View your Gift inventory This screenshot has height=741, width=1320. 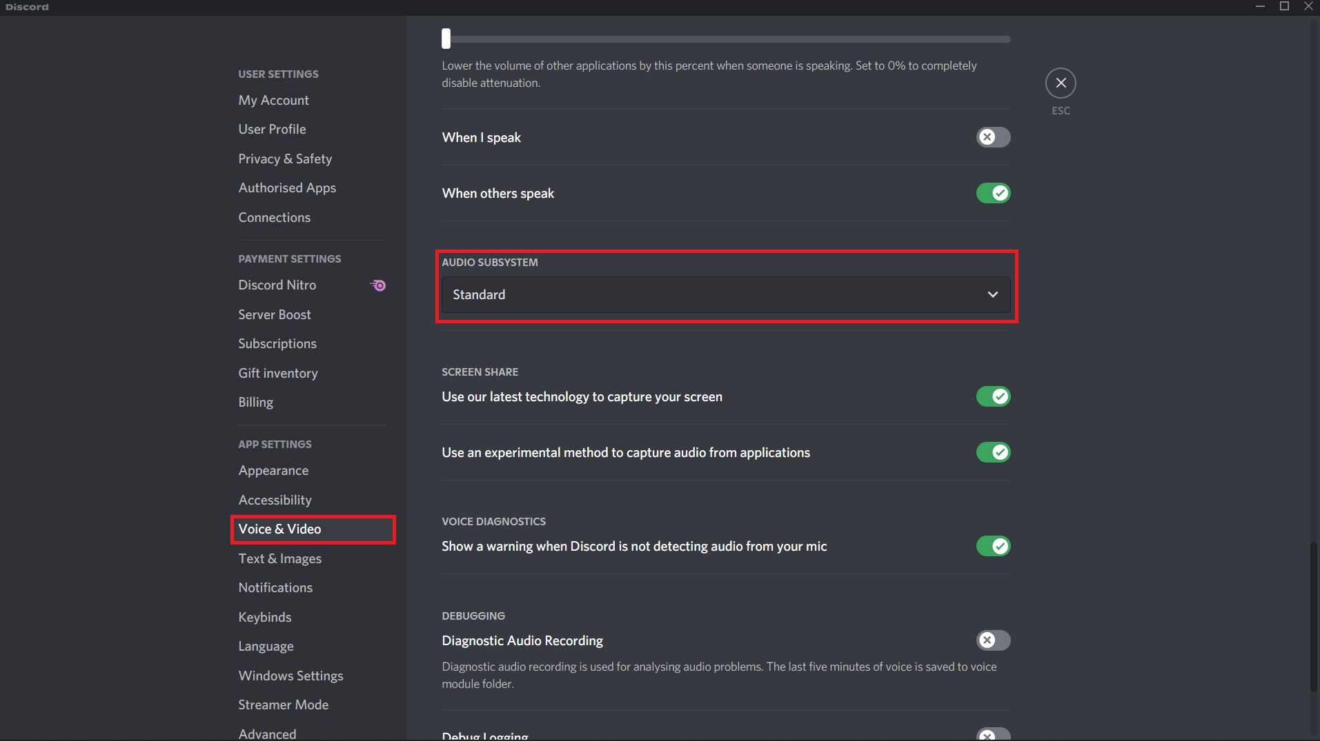point(277,373)
